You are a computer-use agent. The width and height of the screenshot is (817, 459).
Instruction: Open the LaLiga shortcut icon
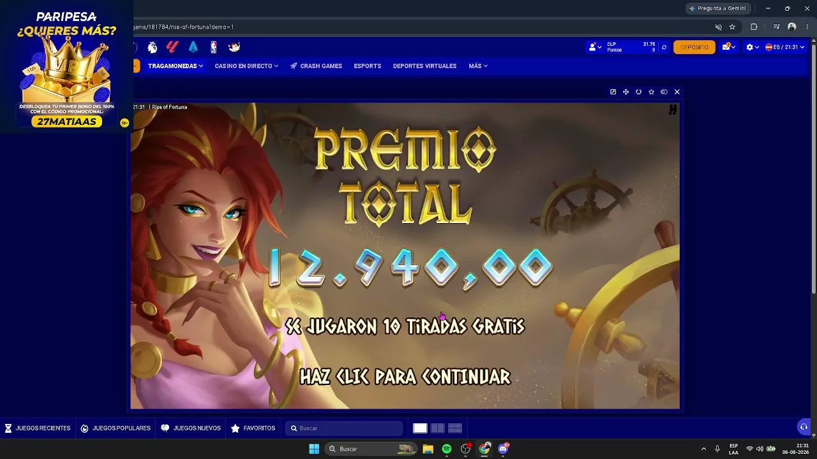(172, 47)
